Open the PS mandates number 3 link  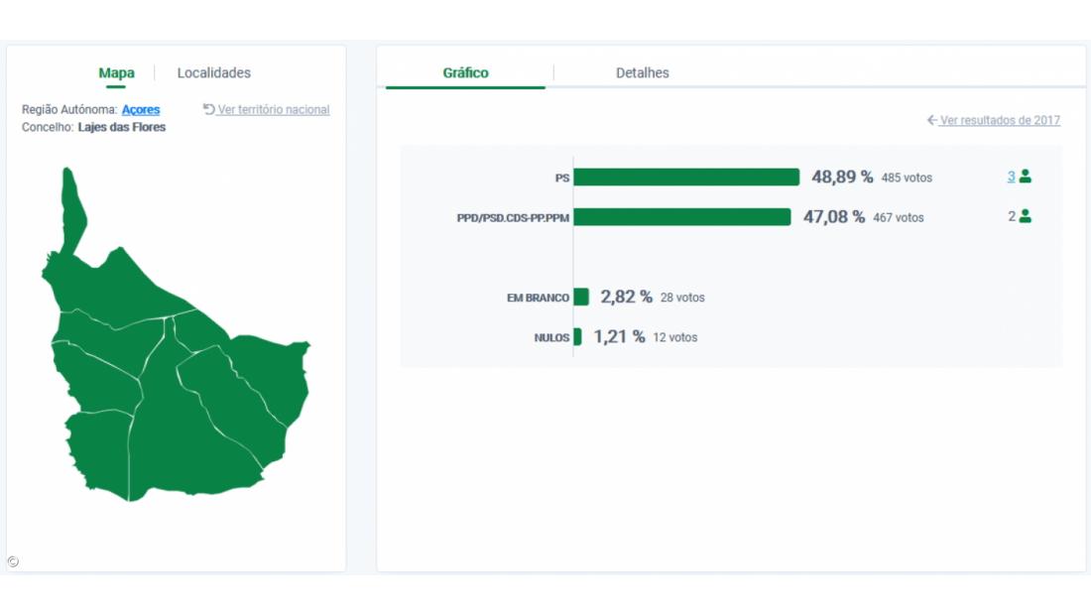(x=1012, y=177)
